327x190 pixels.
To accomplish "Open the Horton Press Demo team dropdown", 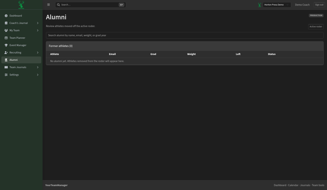I will [x=277, y=4].
